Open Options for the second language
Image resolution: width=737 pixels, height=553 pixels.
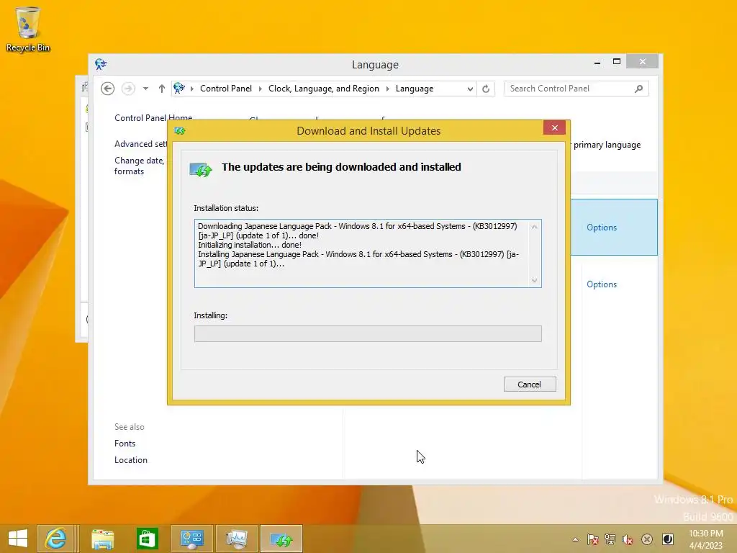coord(602,284)
